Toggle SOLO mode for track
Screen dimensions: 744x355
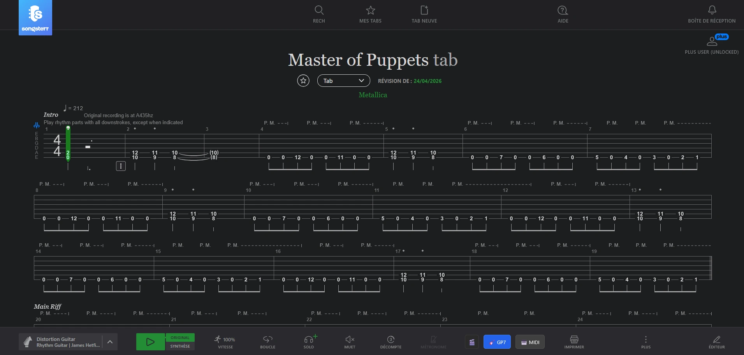point(309,342)
